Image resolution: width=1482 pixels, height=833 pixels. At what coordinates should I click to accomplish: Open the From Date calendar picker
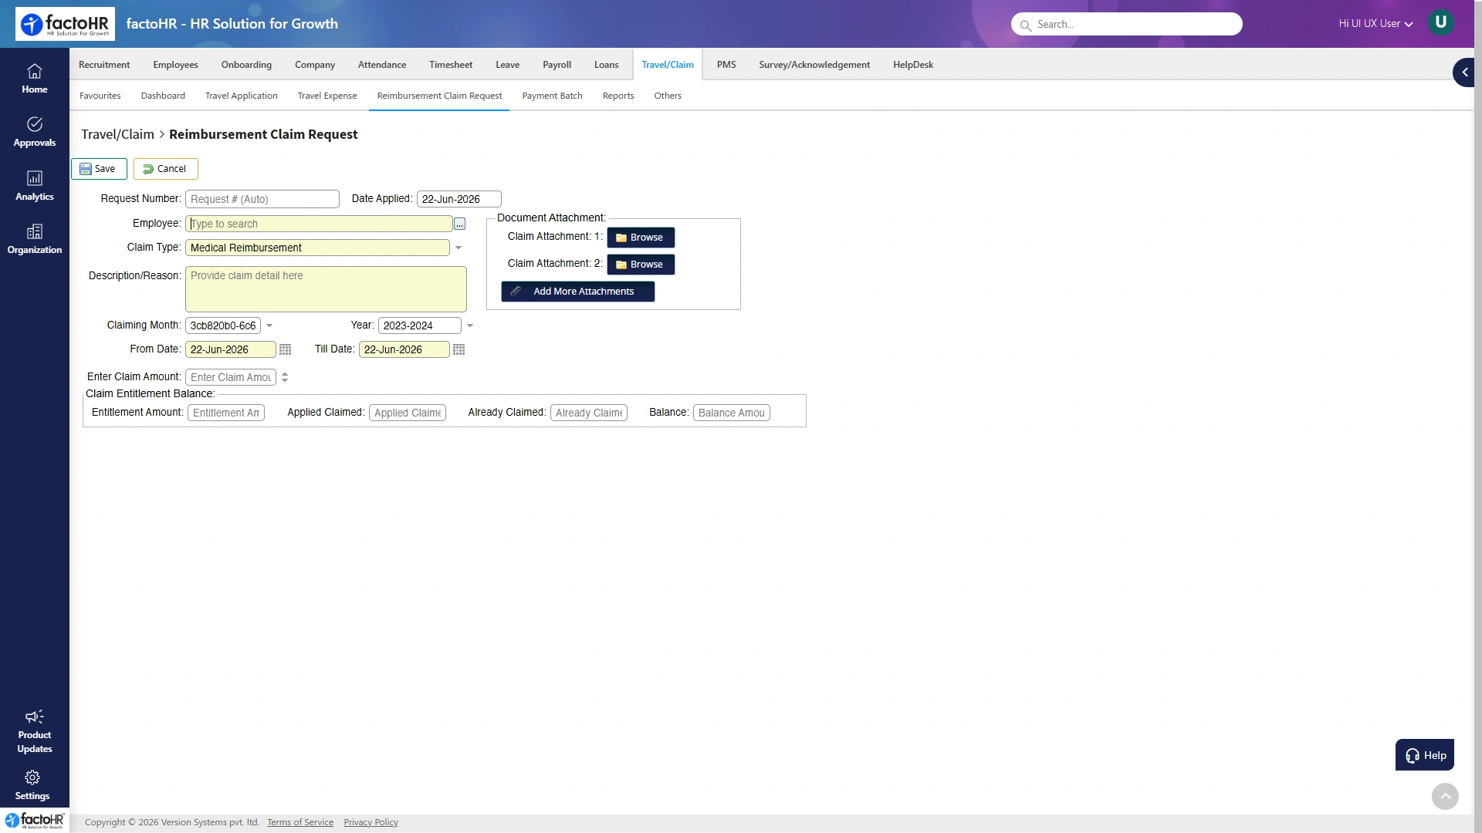(285, 349)
